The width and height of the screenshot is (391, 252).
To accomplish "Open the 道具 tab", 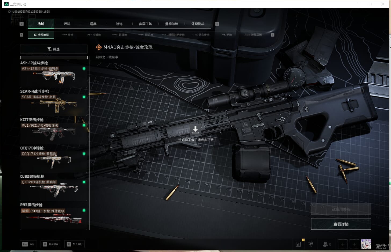I will tap(93, 24).
